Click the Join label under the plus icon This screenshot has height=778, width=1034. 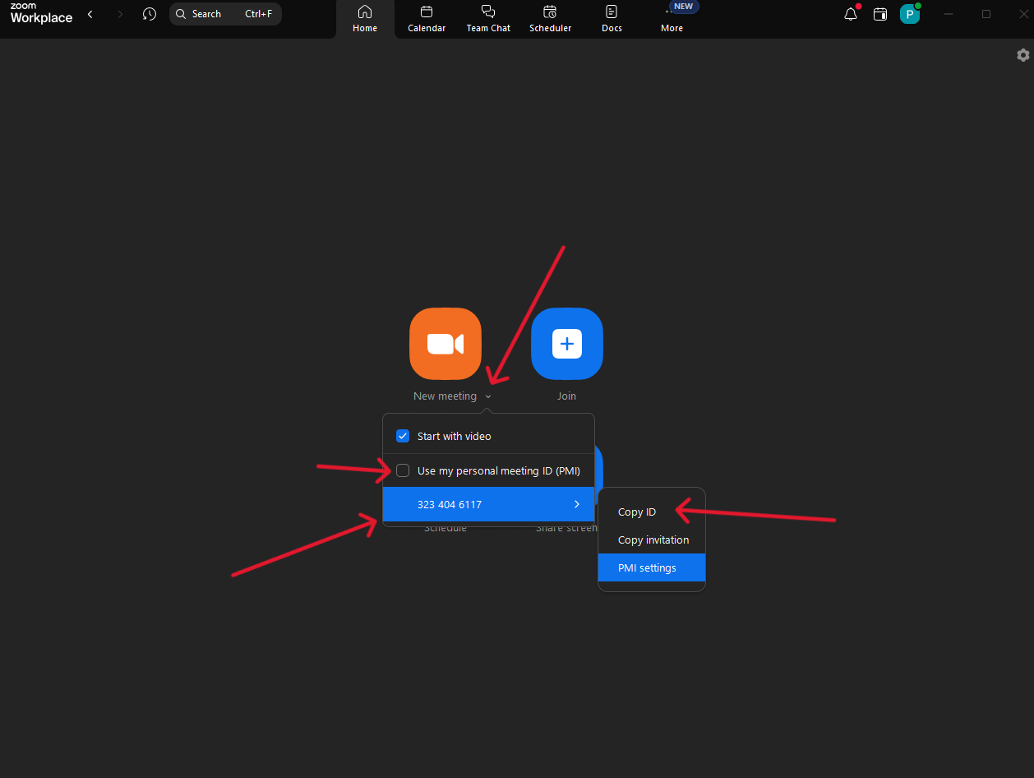pos(567,396)
